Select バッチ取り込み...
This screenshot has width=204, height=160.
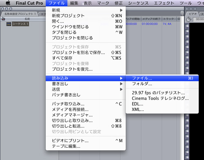point(86,104)
